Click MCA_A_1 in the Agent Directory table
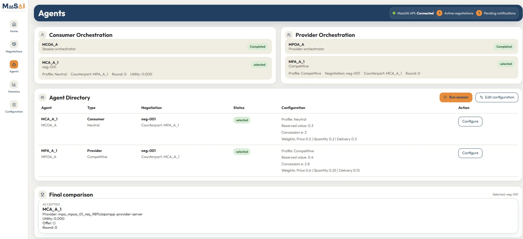The width and height of the screenshot is (523, 239). coord(49,119)
